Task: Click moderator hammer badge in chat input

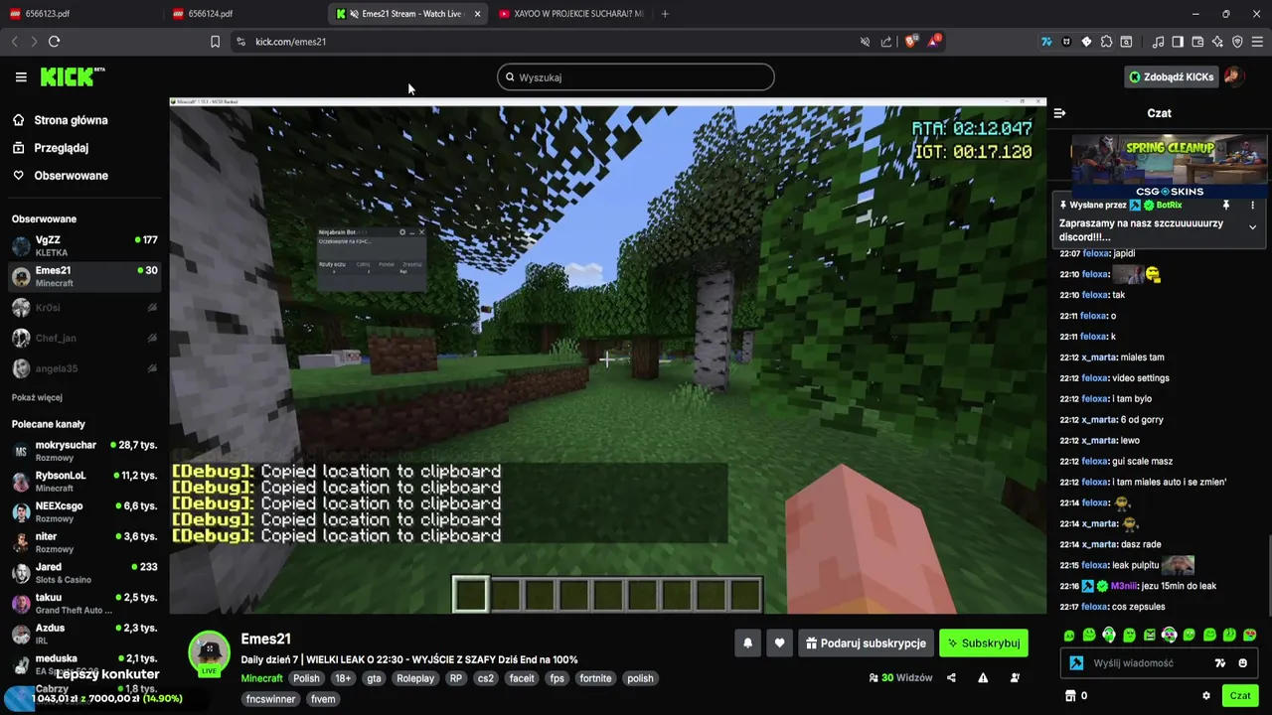Action: pos(1076,663)
